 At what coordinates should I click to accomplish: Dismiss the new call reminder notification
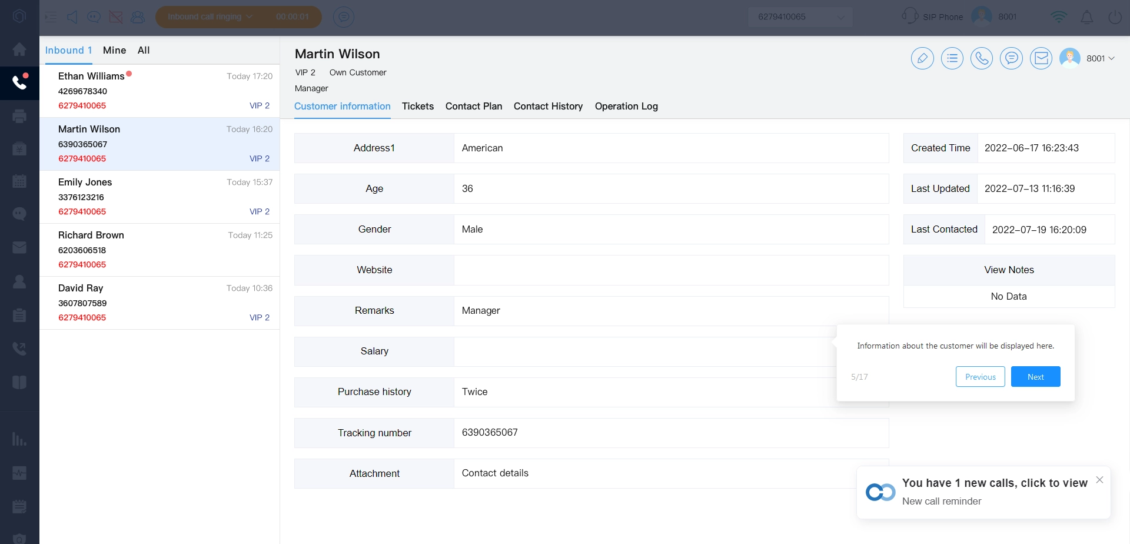(1099, 480)
